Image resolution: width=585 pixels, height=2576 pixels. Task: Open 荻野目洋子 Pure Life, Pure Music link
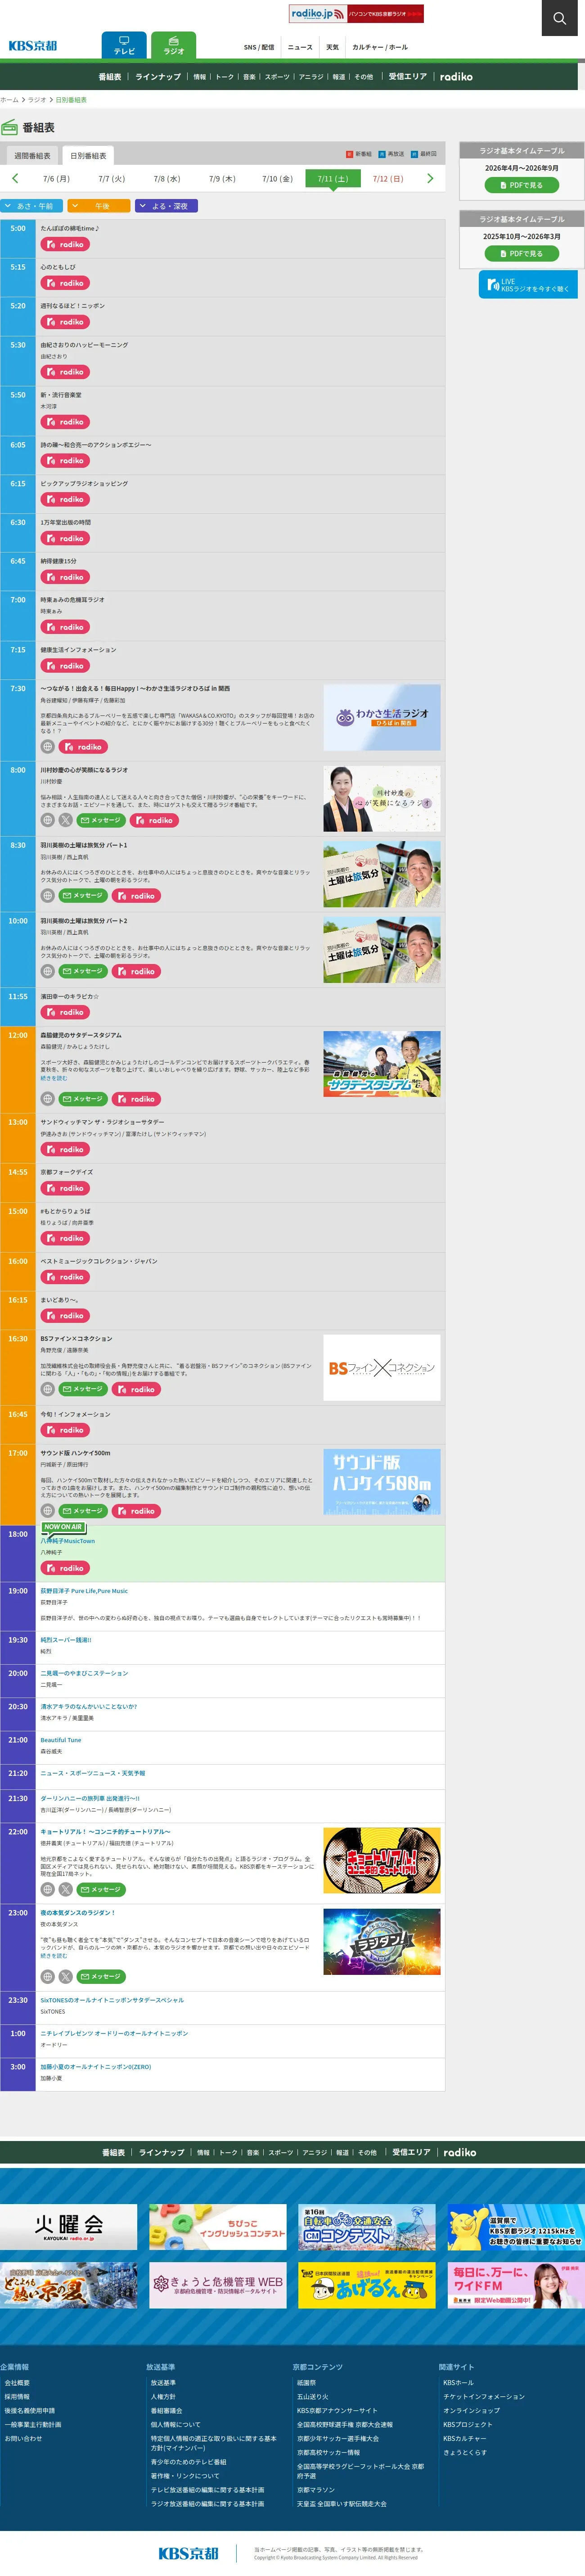point(84,1591)
